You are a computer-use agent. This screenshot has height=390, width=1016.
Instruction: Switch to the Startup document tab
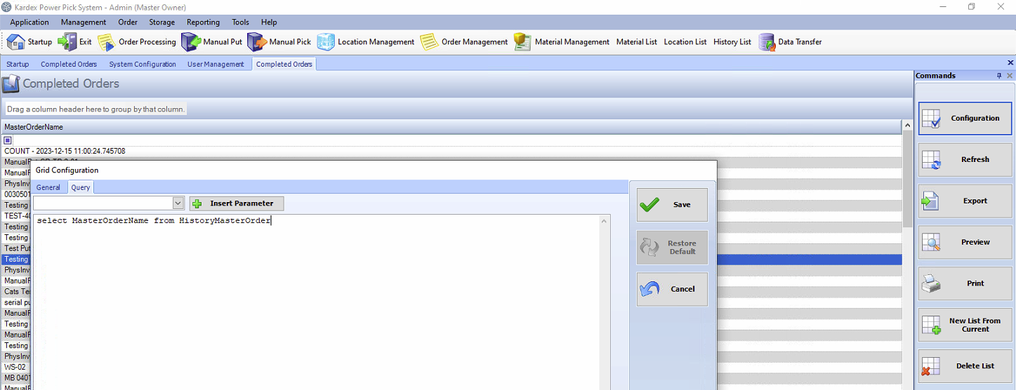18,64
